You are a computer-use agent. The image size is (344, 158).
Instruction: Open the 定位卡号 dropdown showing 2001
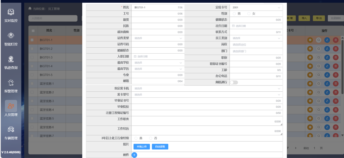(256, 8)
